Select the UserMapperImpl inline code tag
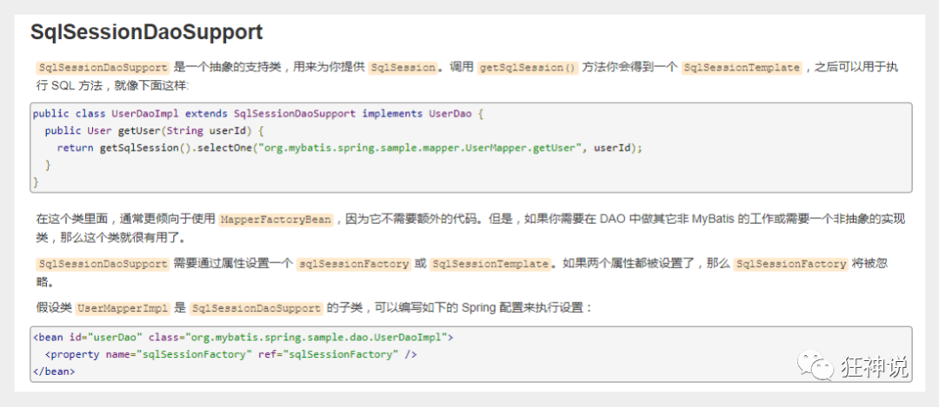Image resolution: width=939 pixels, height=408 pixels. 123,309
